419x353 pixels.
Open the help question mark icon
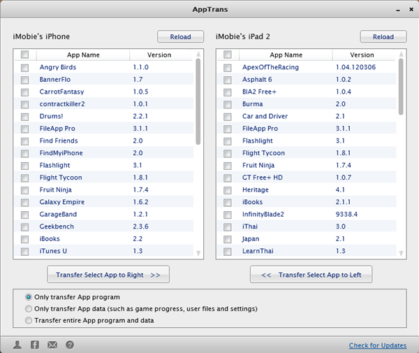(70, 345)
